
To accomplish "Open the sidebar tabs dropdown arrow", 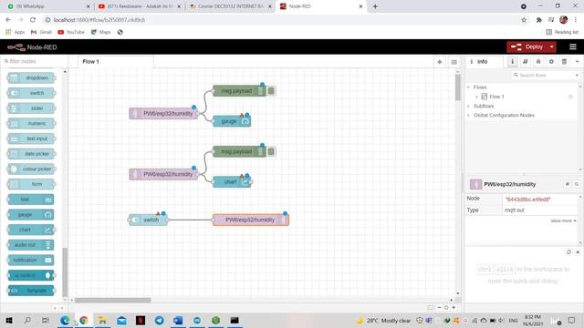I will (x=577, y=62).
